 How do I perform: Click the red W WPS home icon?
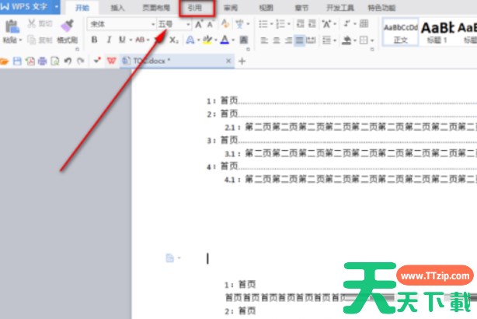[x=112, y=61]
